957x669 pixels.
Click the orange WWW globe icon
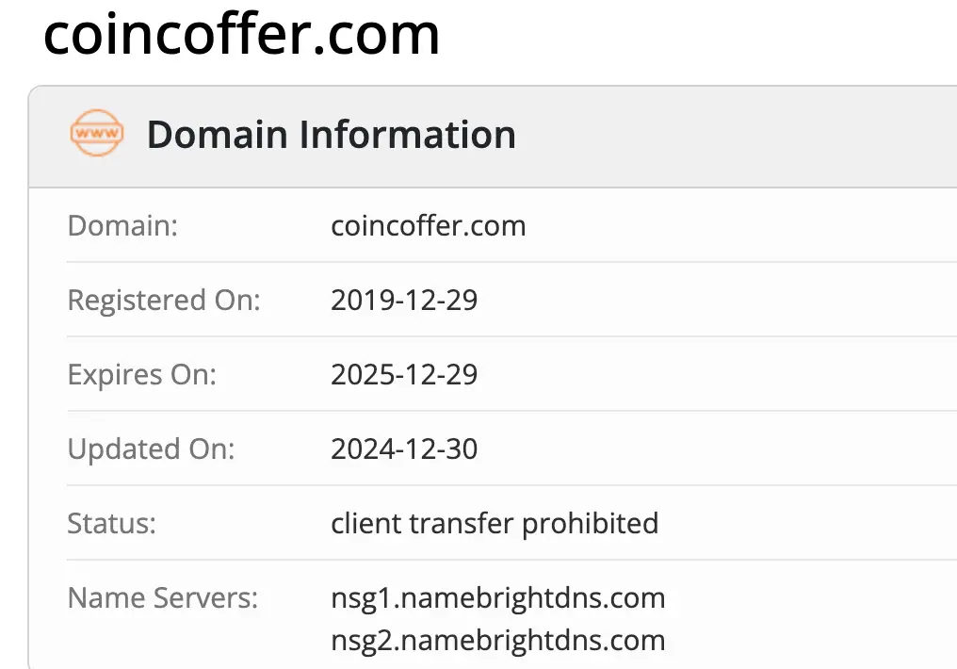point(96,134)
